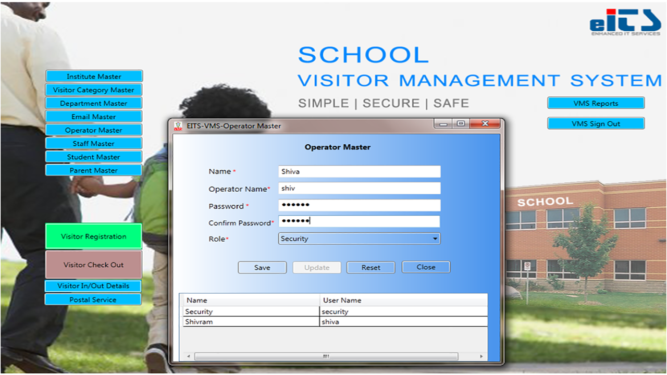Open Visitor Category Master
Image resolution: width=667 pixels, height=375 pixels.
point(94,90)
